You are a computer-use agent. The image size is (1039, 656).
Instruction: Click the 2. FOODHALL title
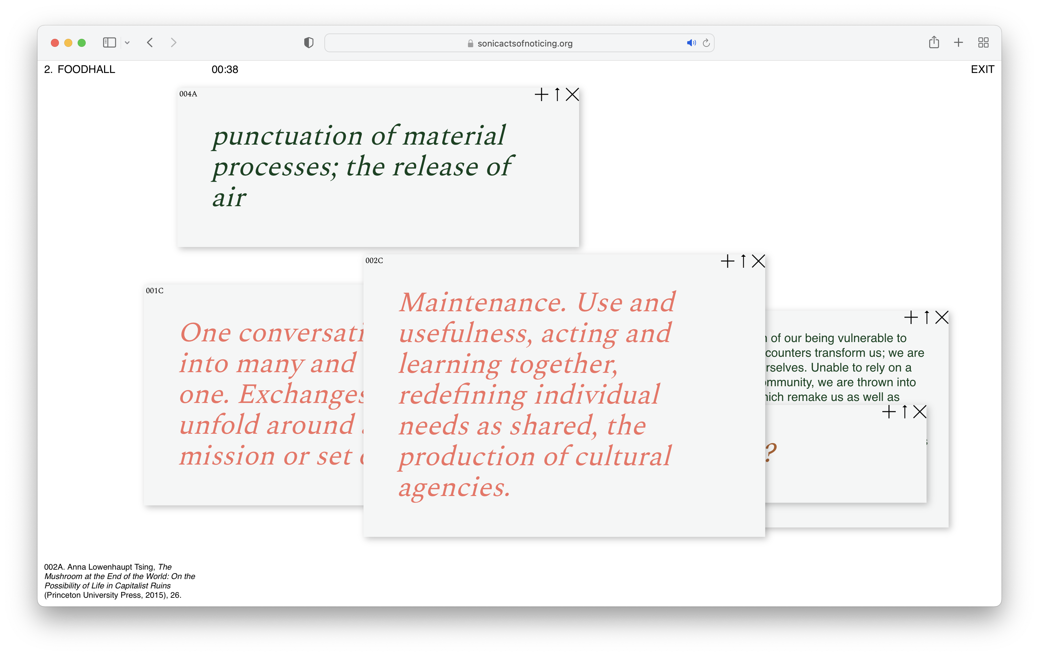(x=80, y=69)
